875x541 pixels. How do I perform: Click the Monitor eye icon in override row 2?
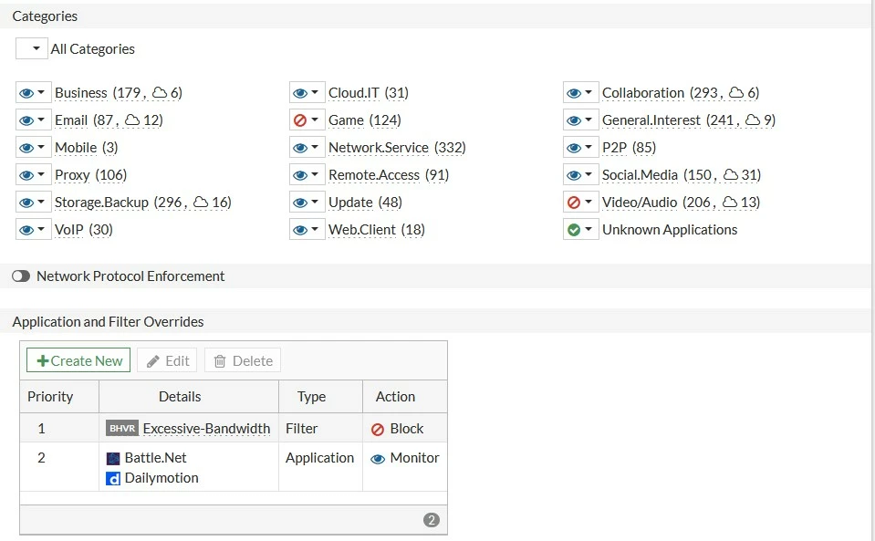tap(378, 459)
